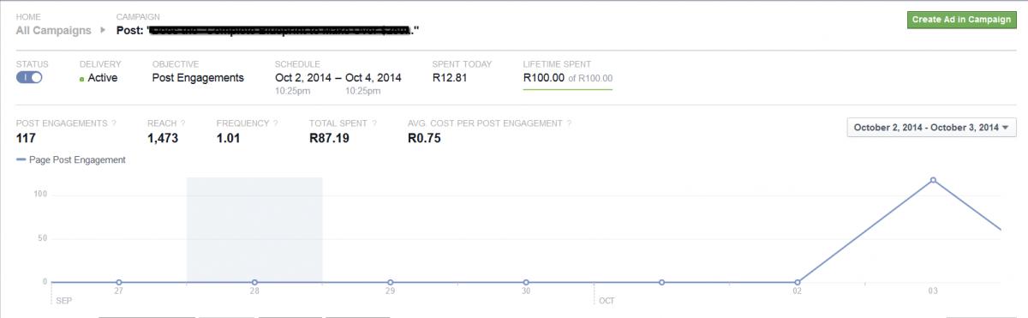Go to All Campaigns breadcrumb
Viewport: 1028px width, 318px height.
tap(53, 30)
